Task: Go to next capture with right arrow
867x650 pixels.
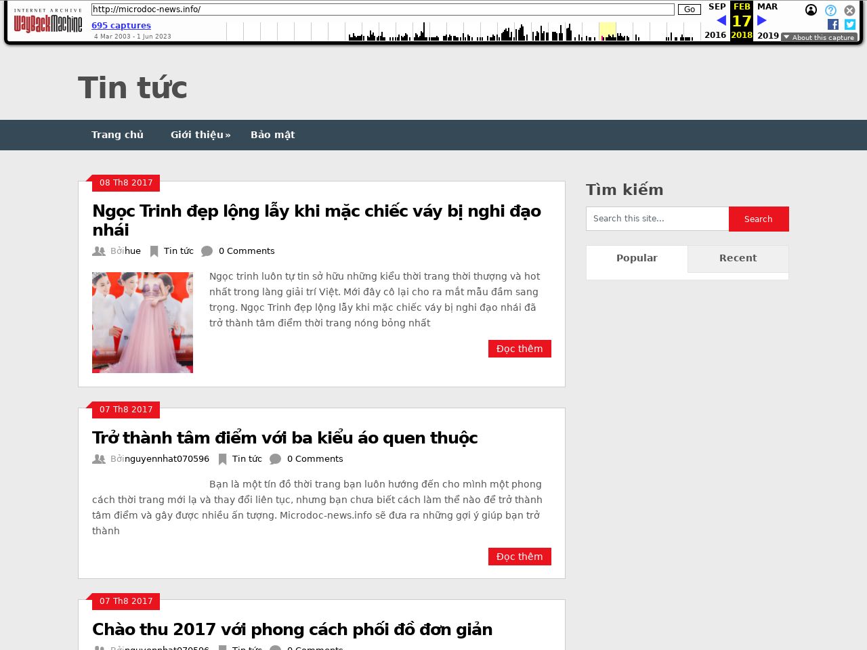Action: [x=762, y=20]
